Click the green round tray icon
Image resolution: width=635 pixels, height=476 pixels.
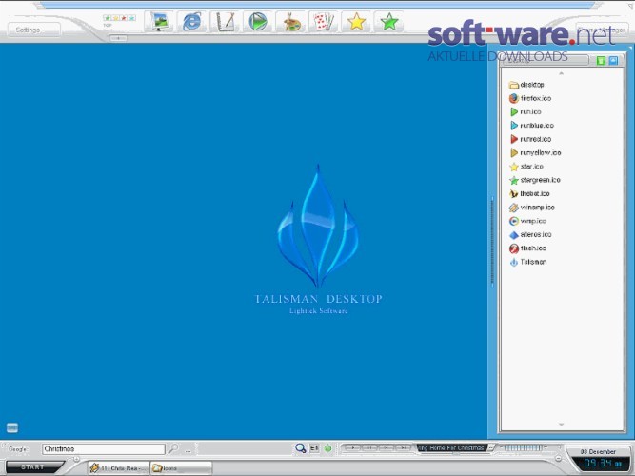click(x=328, y=448)
